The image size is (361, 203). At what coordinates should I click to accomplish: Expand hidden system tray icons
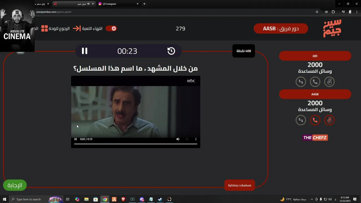click(x=312, y=199)
